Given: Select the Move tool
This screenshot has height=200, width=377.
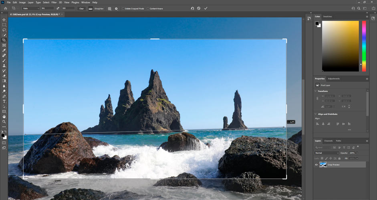Looking at the screenshot, I should [x=4, y=20].
